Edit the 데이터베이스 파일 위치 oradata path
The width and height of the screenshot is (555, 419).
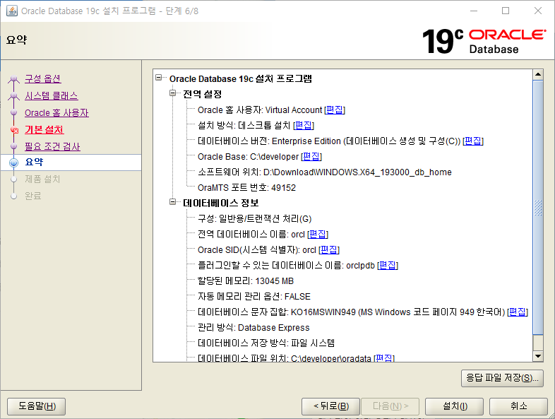tap(384, 358)
